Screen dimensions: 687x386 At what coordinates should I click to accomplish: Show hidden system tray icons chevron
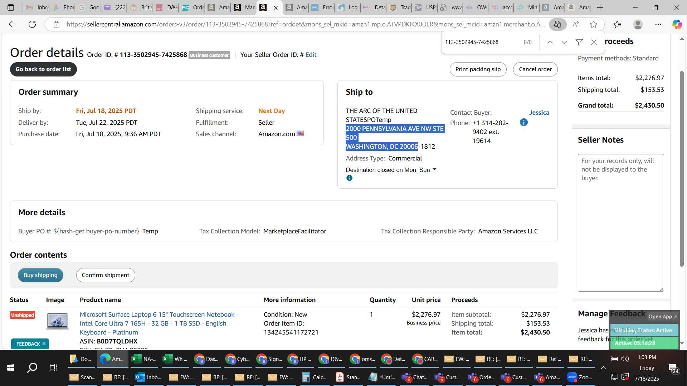pos(603,368)
